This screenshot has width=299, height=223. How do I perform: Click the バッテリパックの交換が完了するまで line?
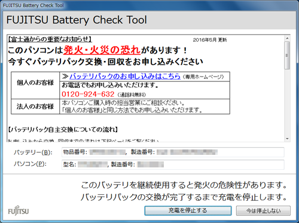(184, 197)
